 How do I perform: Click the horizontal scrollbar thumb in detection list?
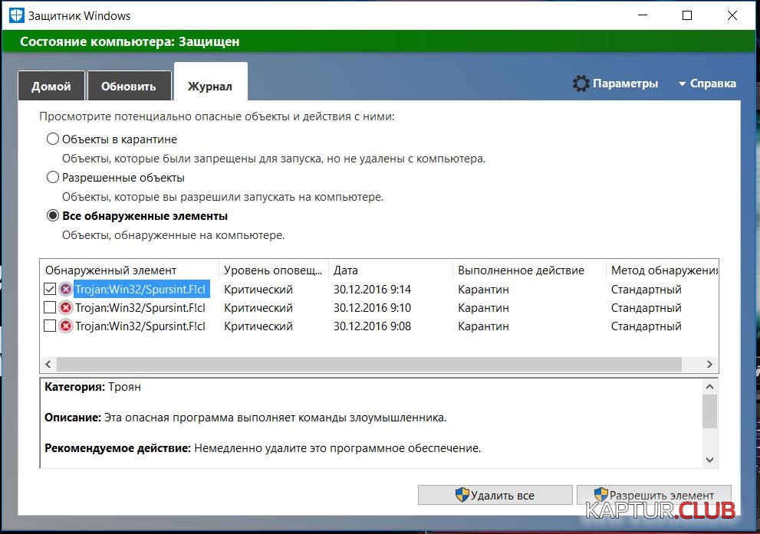(x=370, y=364)
